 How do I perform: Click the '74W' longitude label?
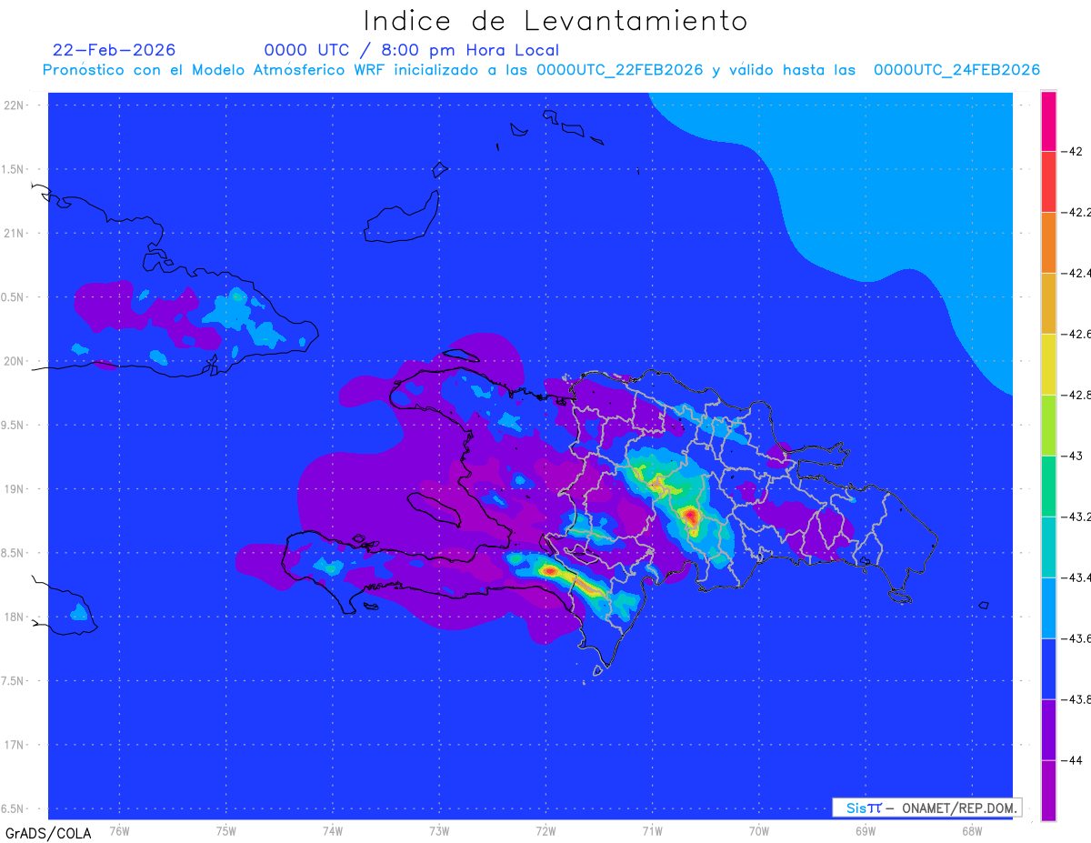[333, 829]
